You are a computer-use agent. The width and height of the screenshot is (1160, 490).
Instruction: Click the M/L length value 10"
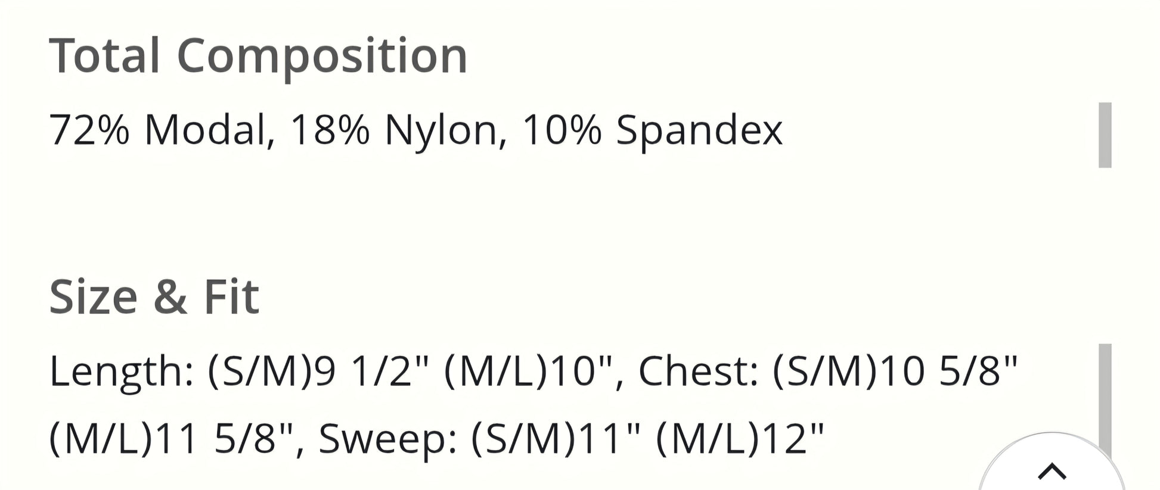575,371
